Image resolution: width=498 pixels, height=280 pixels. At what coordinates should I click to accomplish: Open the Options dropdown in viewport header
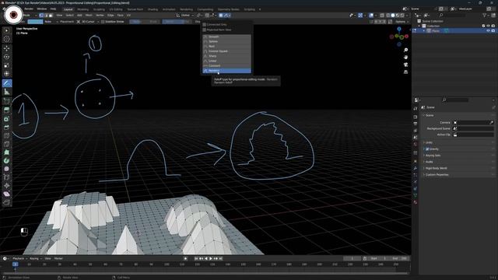(x=402, y=22)
